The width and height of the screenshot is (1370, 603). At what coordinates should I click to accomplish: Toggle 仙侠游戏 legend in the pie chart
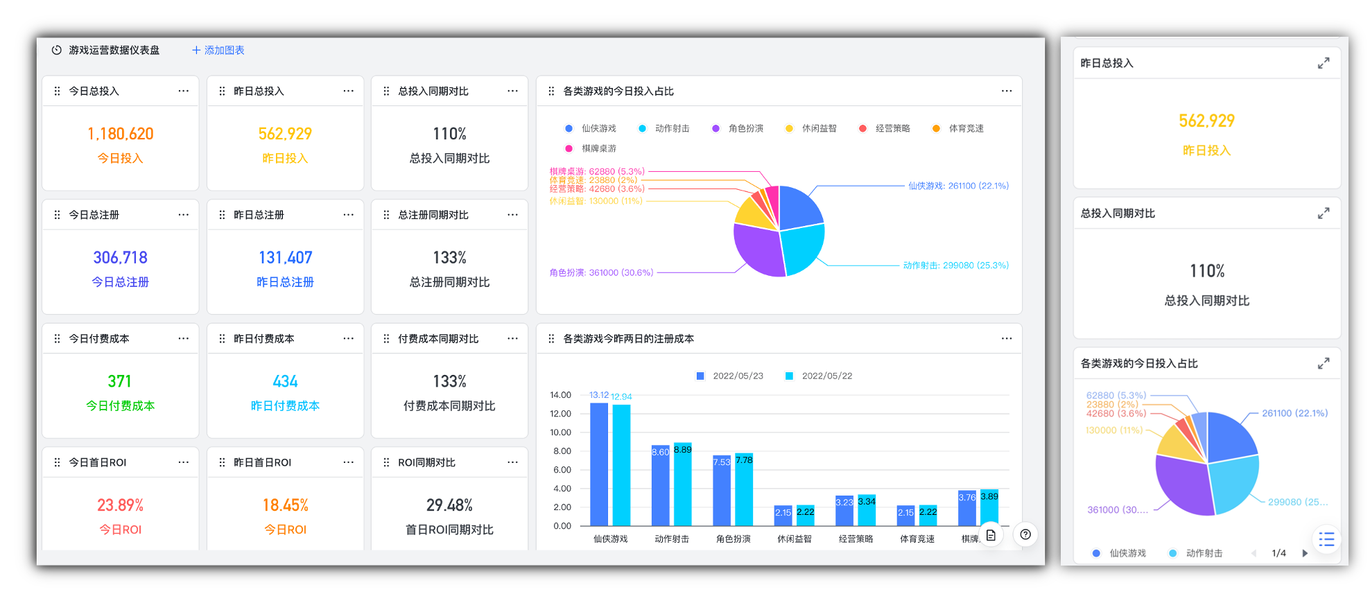(x=591, y=128)
